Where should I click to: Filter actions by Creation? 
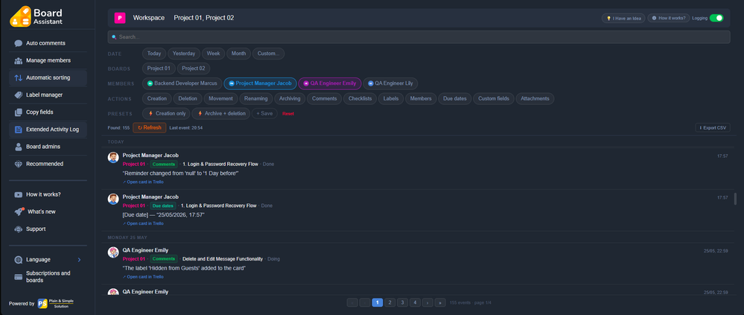[x=157, y=99]
